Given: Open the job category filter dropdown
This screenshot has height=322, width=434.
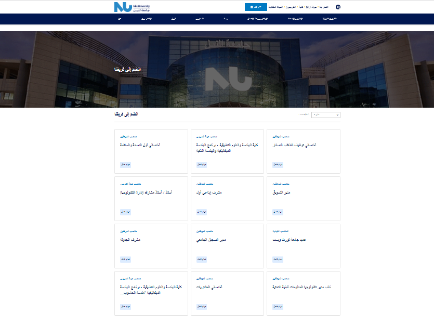Looking at the screenshot, I should [325, 114].
